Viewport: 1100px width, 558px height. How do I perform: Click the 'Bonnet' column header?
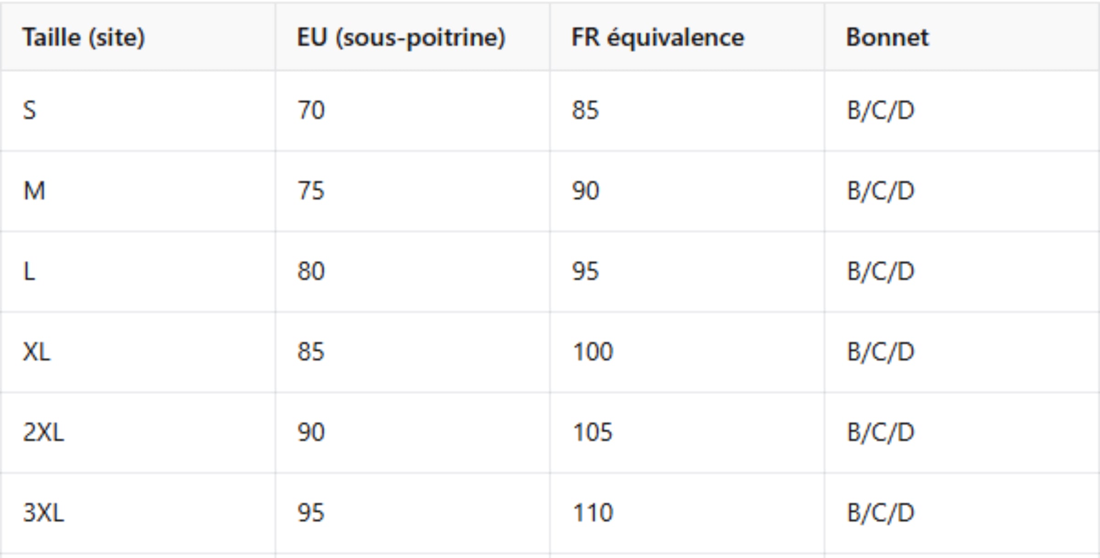pyautogui.click(x=962, y=37)
